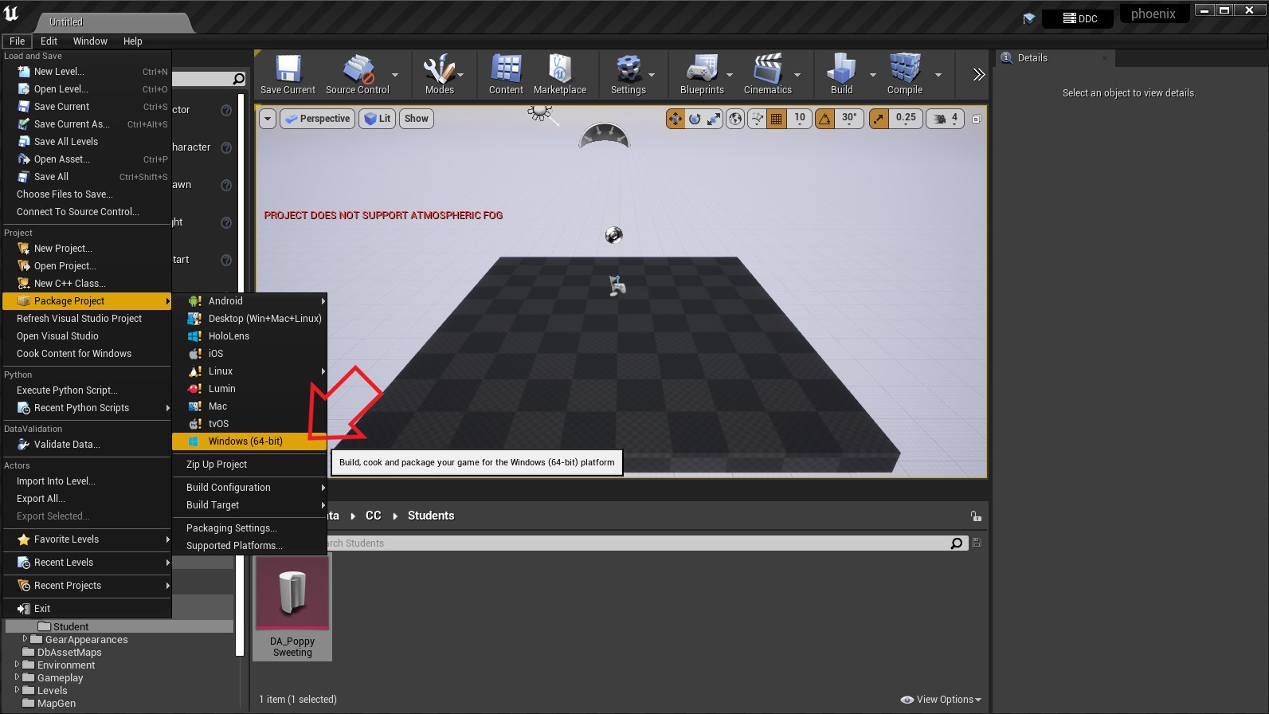Screen dimensions: 1269x714
Task: Open Settings toolbar icon
Action: (629, 74)
